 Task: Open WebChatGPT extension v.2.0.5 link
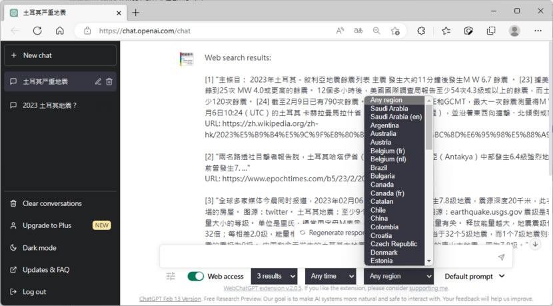tap(263, 289)
